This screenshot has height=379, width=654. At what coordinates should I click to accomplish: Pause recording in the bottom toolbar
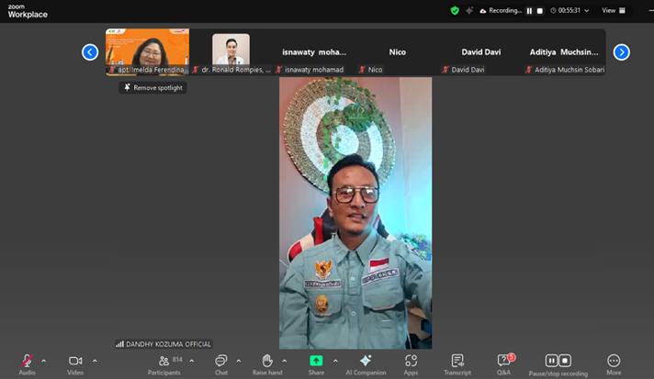pos(551,361)
